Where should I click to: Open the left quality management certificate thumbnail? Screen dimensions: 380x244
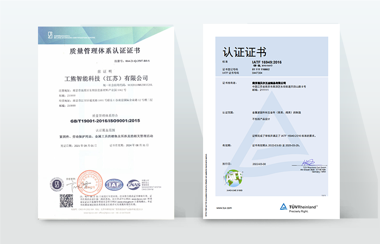coord(106,123)
